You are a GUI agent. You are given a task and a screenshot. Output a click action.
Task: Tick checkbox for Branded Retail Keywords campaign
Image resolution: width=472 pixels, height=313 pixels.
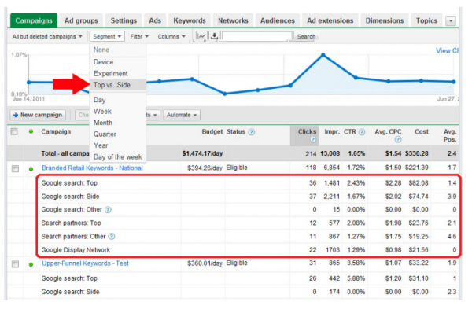[x=15, y=168]
